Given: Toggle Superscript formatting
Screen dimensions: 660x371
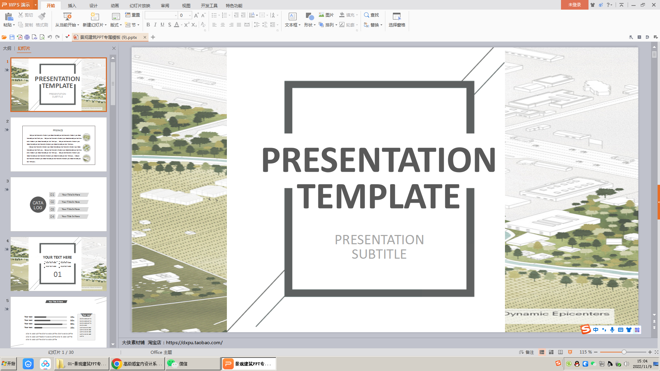Looking at the screenshot, I should (187, 25).
